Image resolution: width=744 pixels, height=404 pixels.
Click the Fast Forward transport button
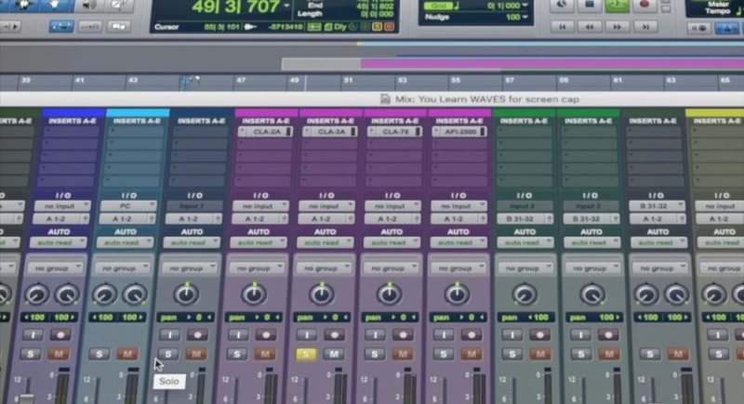pos(618,27)
